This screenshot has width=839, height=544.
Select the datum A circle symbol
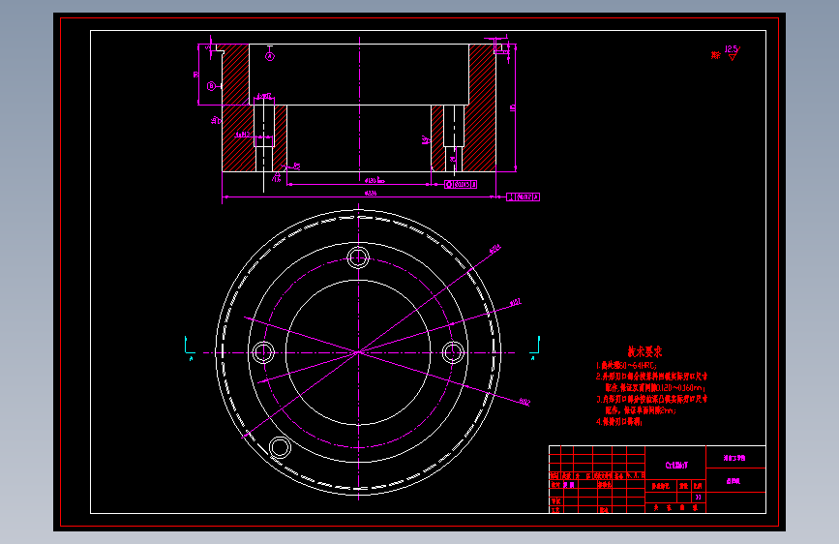tap(270, 56)
